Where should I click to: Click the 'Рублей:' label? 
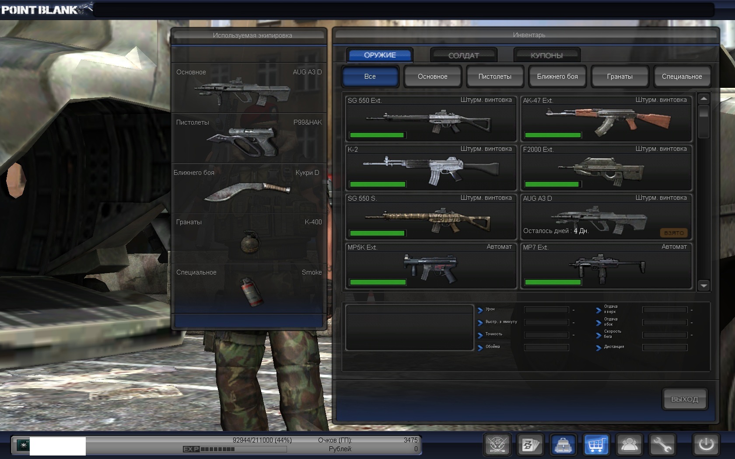point(340,449)
